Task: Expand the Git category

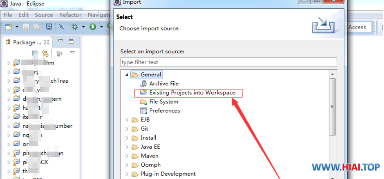Action: tap(127, 129)
